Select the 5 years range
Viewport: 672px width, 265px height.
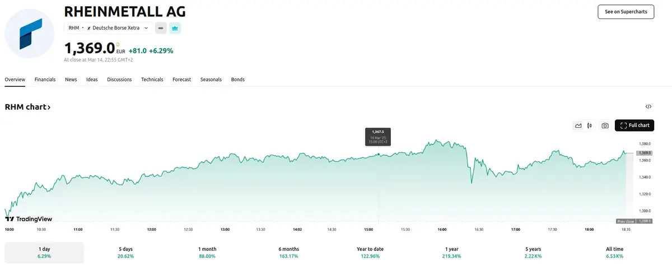click(533, 253)
